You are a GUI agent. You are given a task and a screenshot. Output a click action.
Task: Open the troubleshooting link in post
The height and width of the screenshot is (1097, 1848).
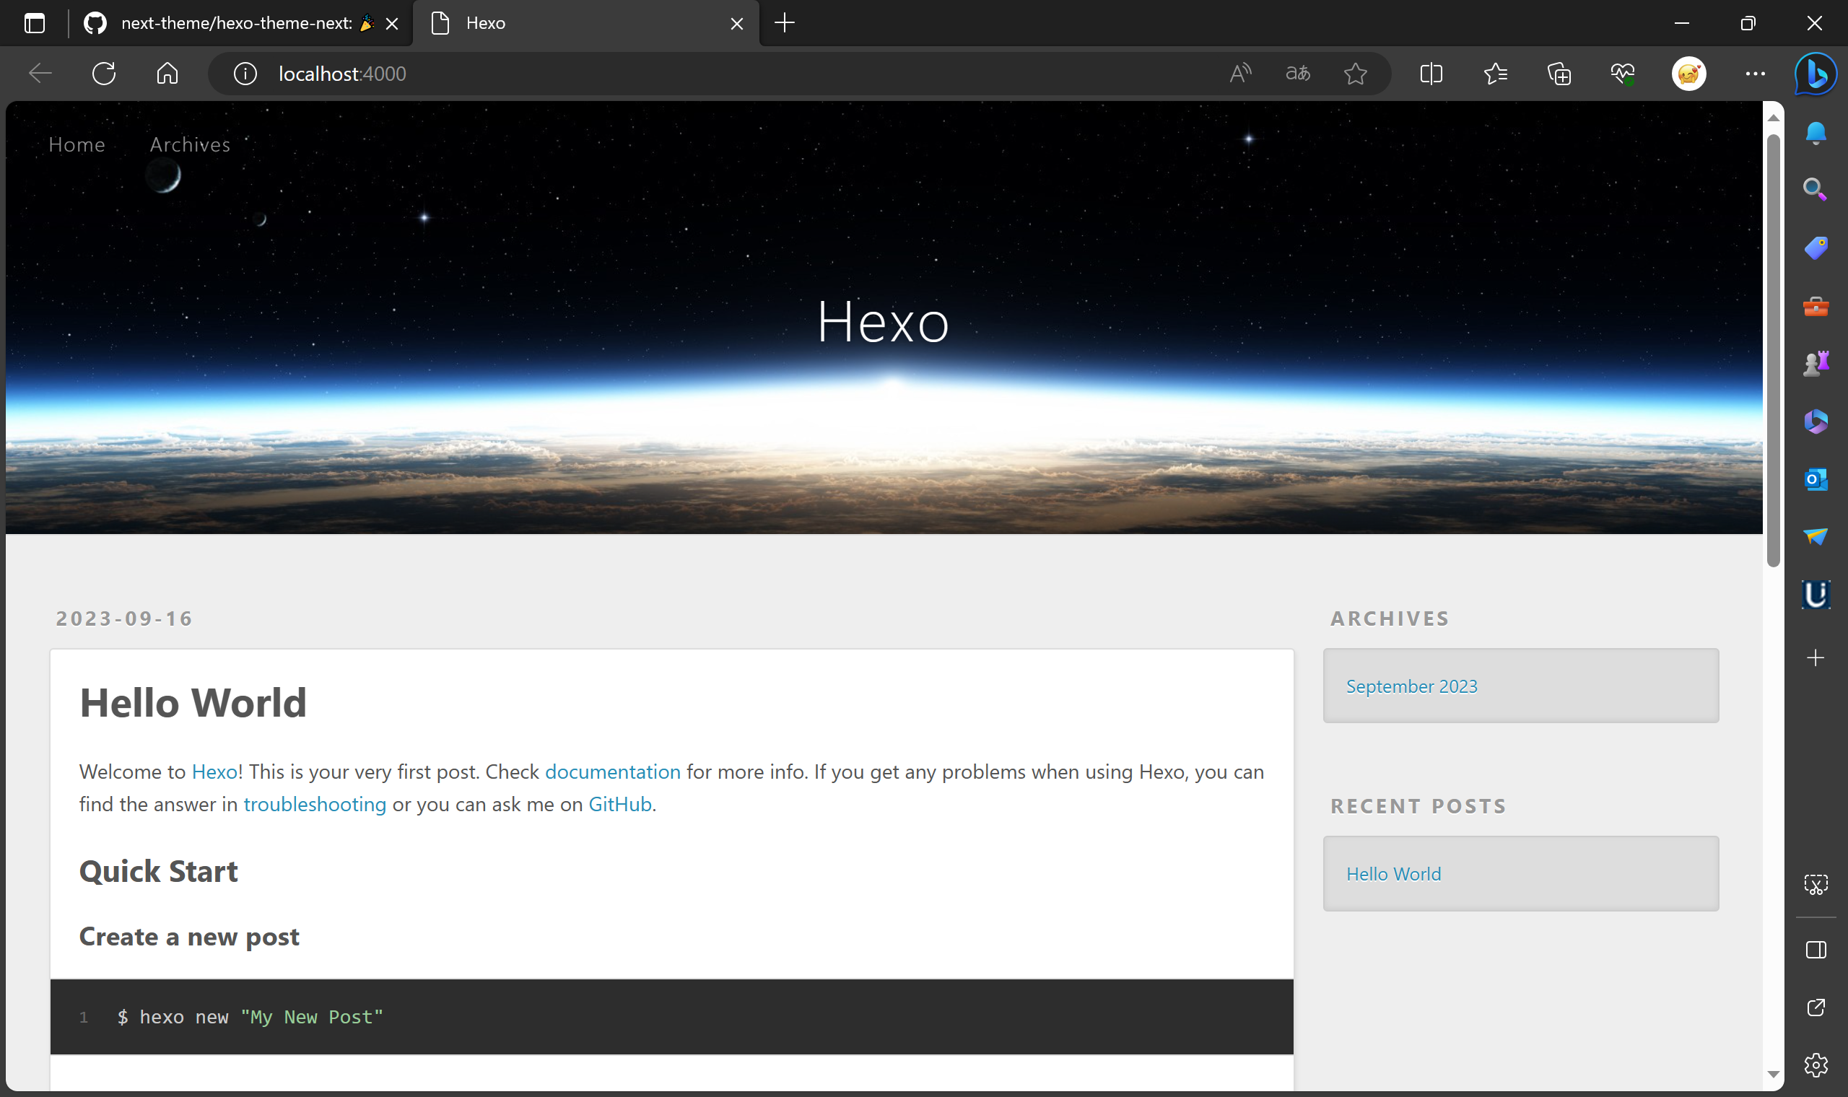tap(315, 803)
